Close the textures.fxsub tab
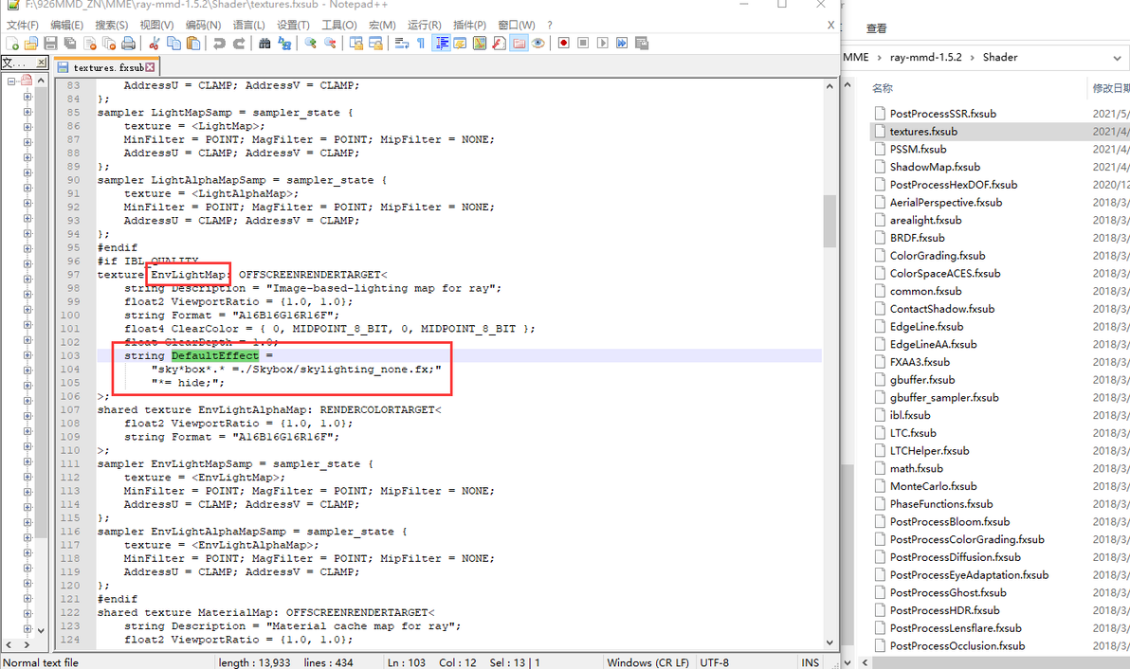The height and width of the screenshot is (669, 1130). pos(150,67)
